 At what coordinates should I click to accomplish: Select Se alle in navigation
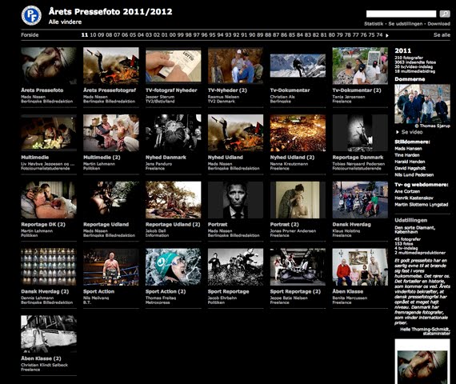(442, 35)
